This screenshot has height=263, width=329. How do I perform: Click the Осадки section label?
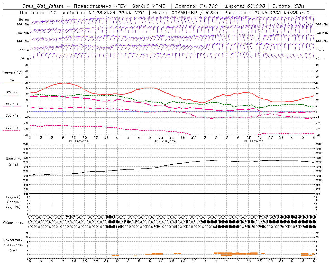tap(13, 202)
